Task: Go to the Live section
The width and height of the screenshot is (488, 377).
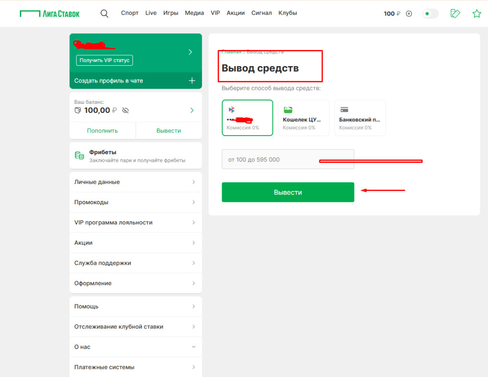Action: pos(151,13)
